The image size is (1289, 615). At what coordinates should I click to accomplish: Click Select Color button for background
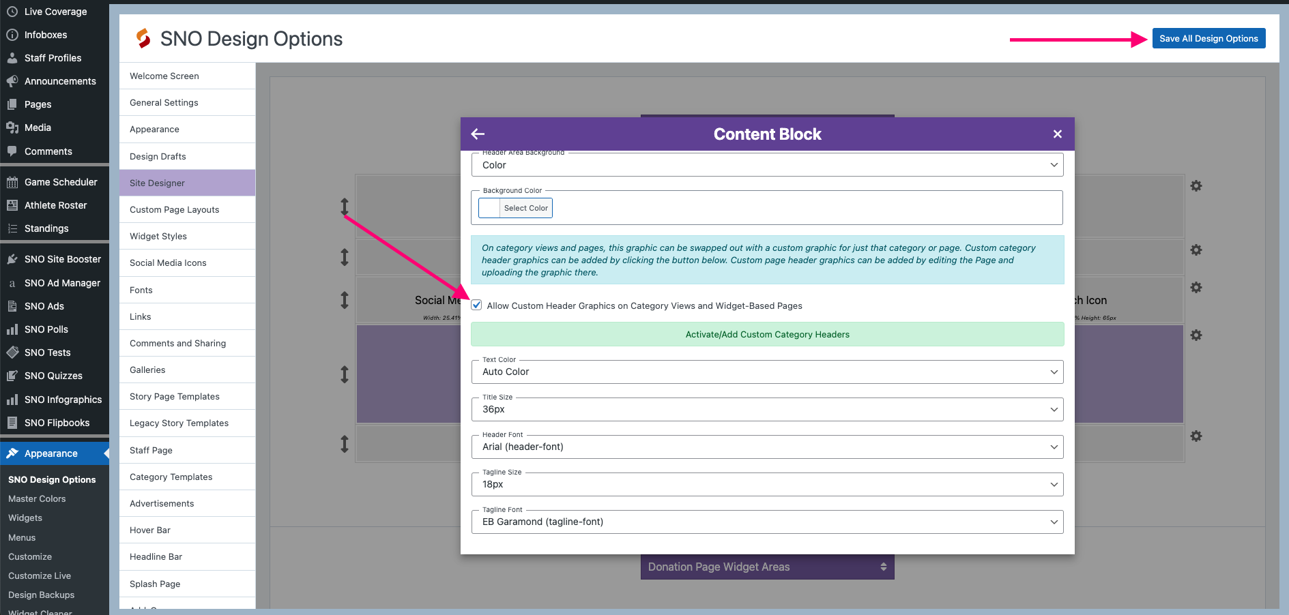(525, 208)
